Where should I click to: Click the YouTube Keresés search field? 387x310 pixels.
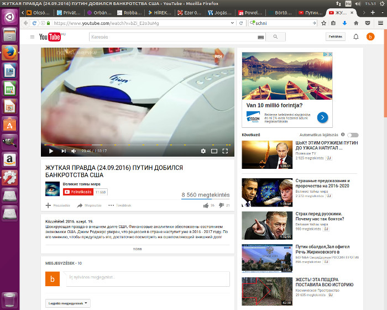click(x=172, y=37)
